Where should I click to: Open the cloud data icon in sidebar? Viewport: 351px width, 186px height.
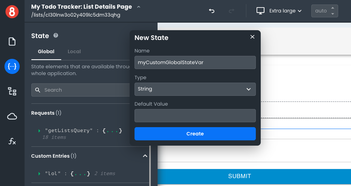[12, 117]
